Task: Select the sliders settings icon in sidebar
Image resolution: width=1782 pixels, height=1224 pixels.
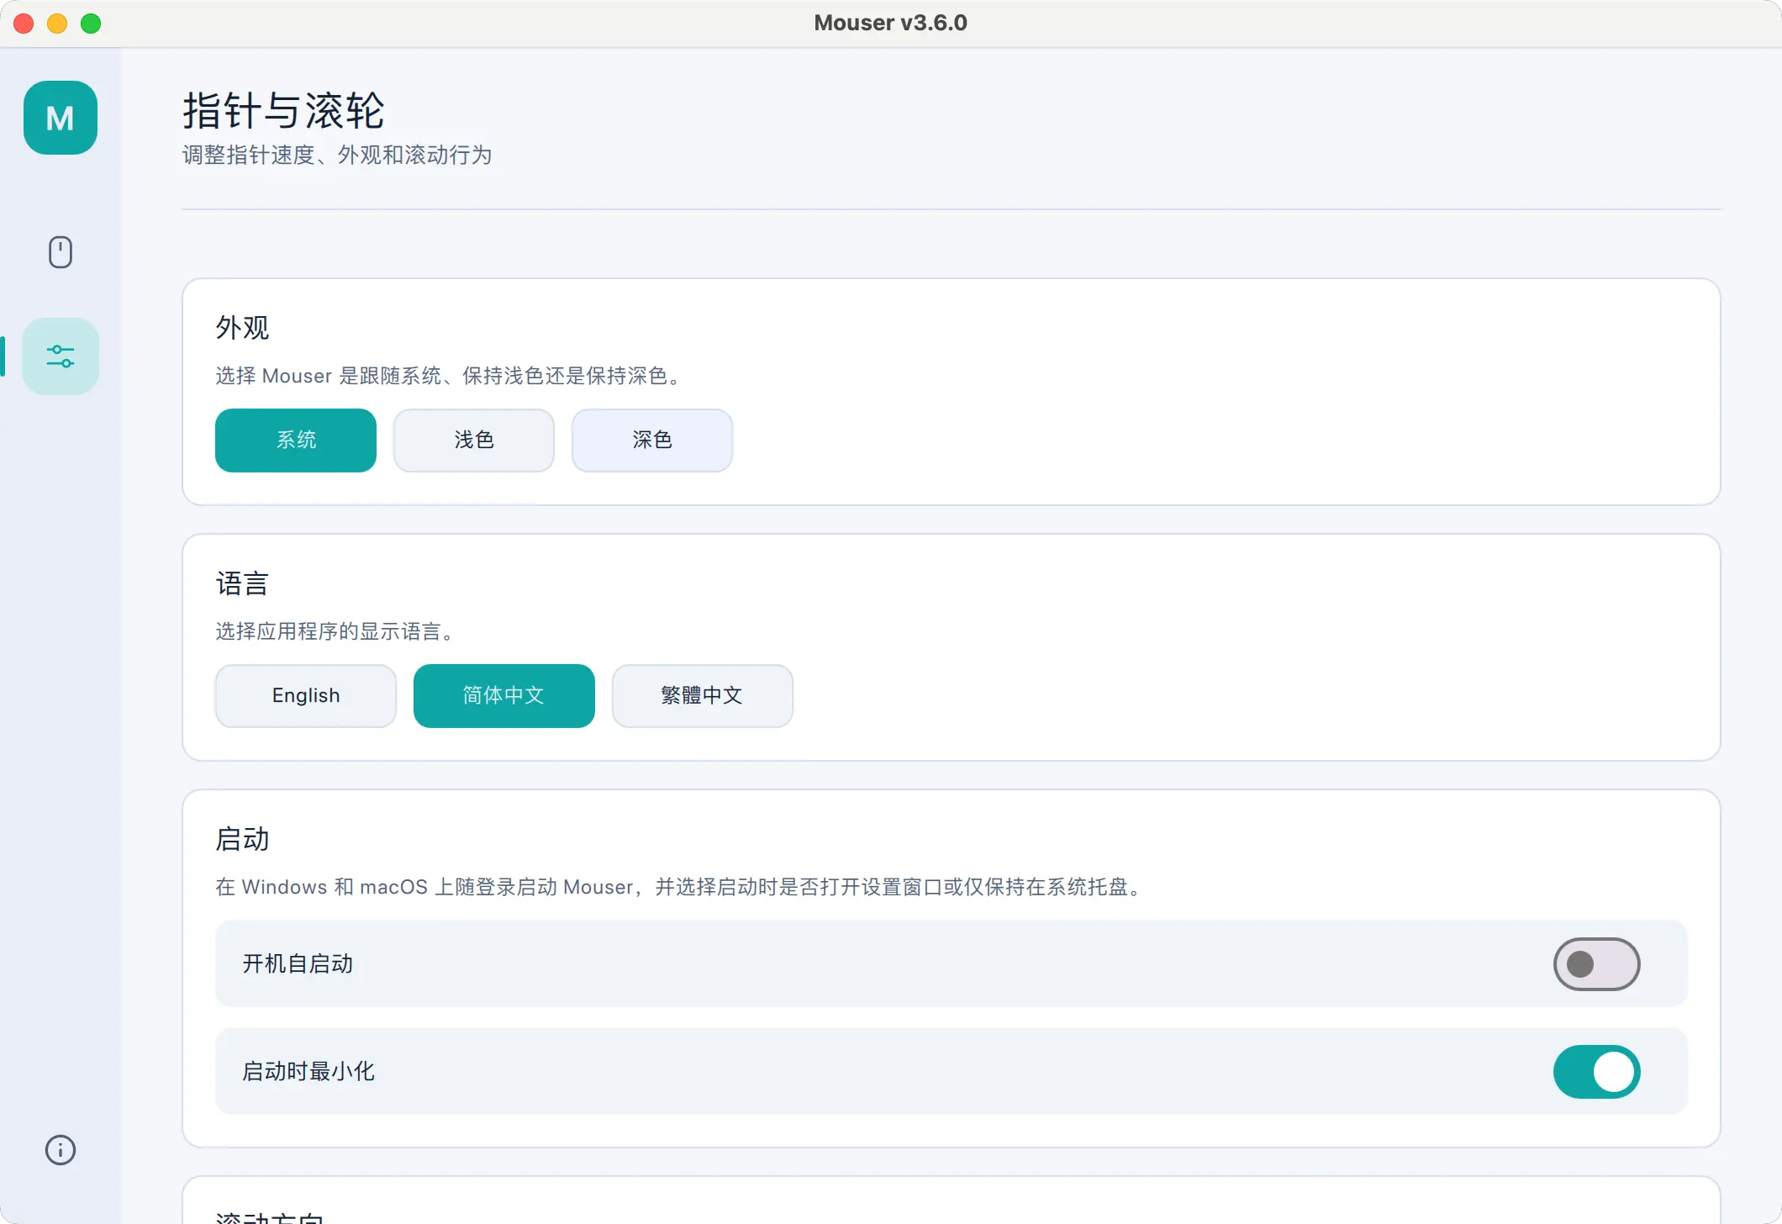Action: click(x=61, y=356)
